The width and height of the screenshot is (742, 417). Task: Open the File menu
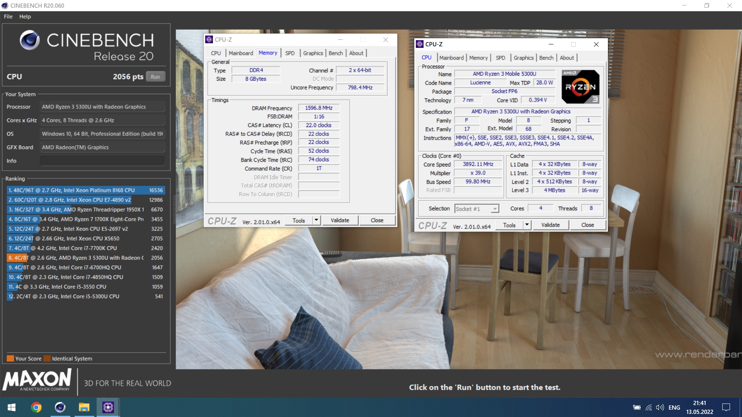(x=8, y=17)
